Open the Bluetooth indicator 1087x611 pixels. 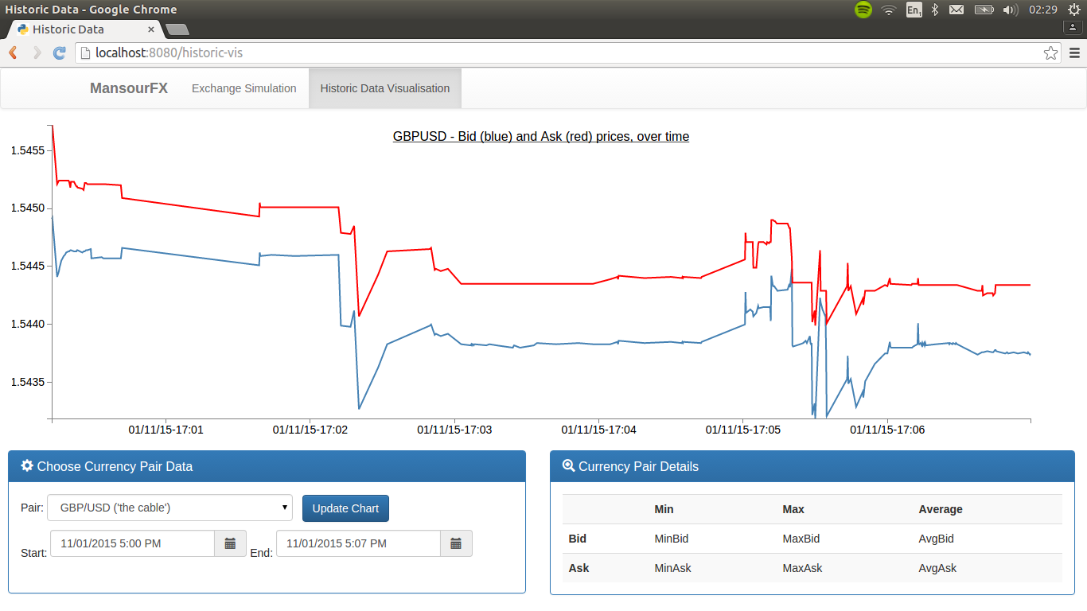[936, 10]
